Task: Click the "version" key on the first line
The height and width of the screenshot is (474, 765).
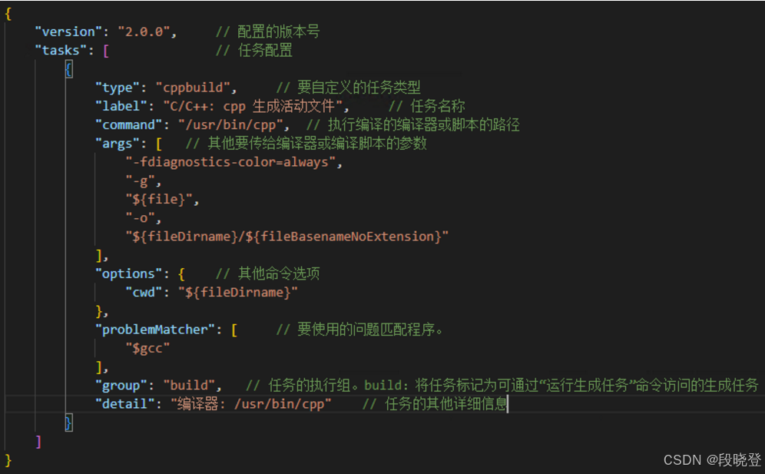Action: pos(68,31)
